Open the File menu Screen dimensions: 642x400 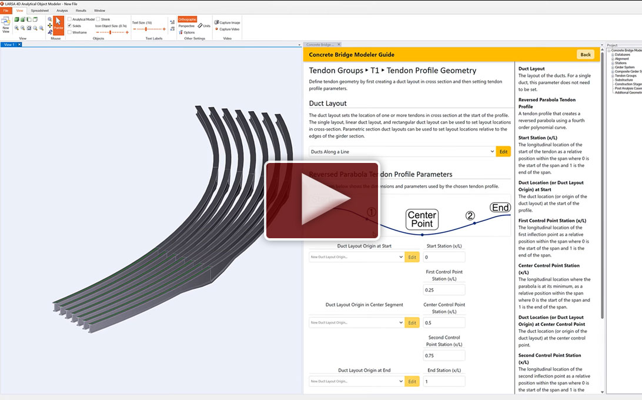[6, 11]
